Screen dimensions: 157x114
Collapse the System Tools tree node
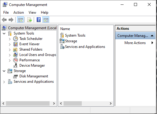click(4, 33)
